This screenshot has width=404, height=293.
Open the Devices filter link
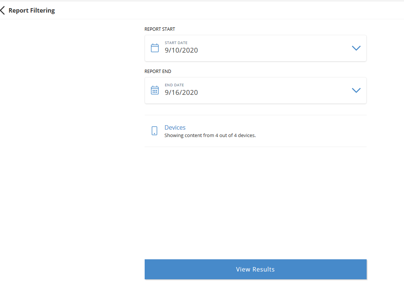pyautogui.click(x=175, y=127)
